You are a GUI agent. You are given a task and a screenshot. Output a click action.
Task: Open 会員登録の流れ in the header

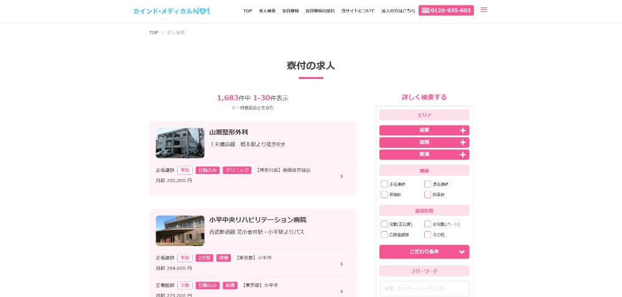tap(320, 11)
